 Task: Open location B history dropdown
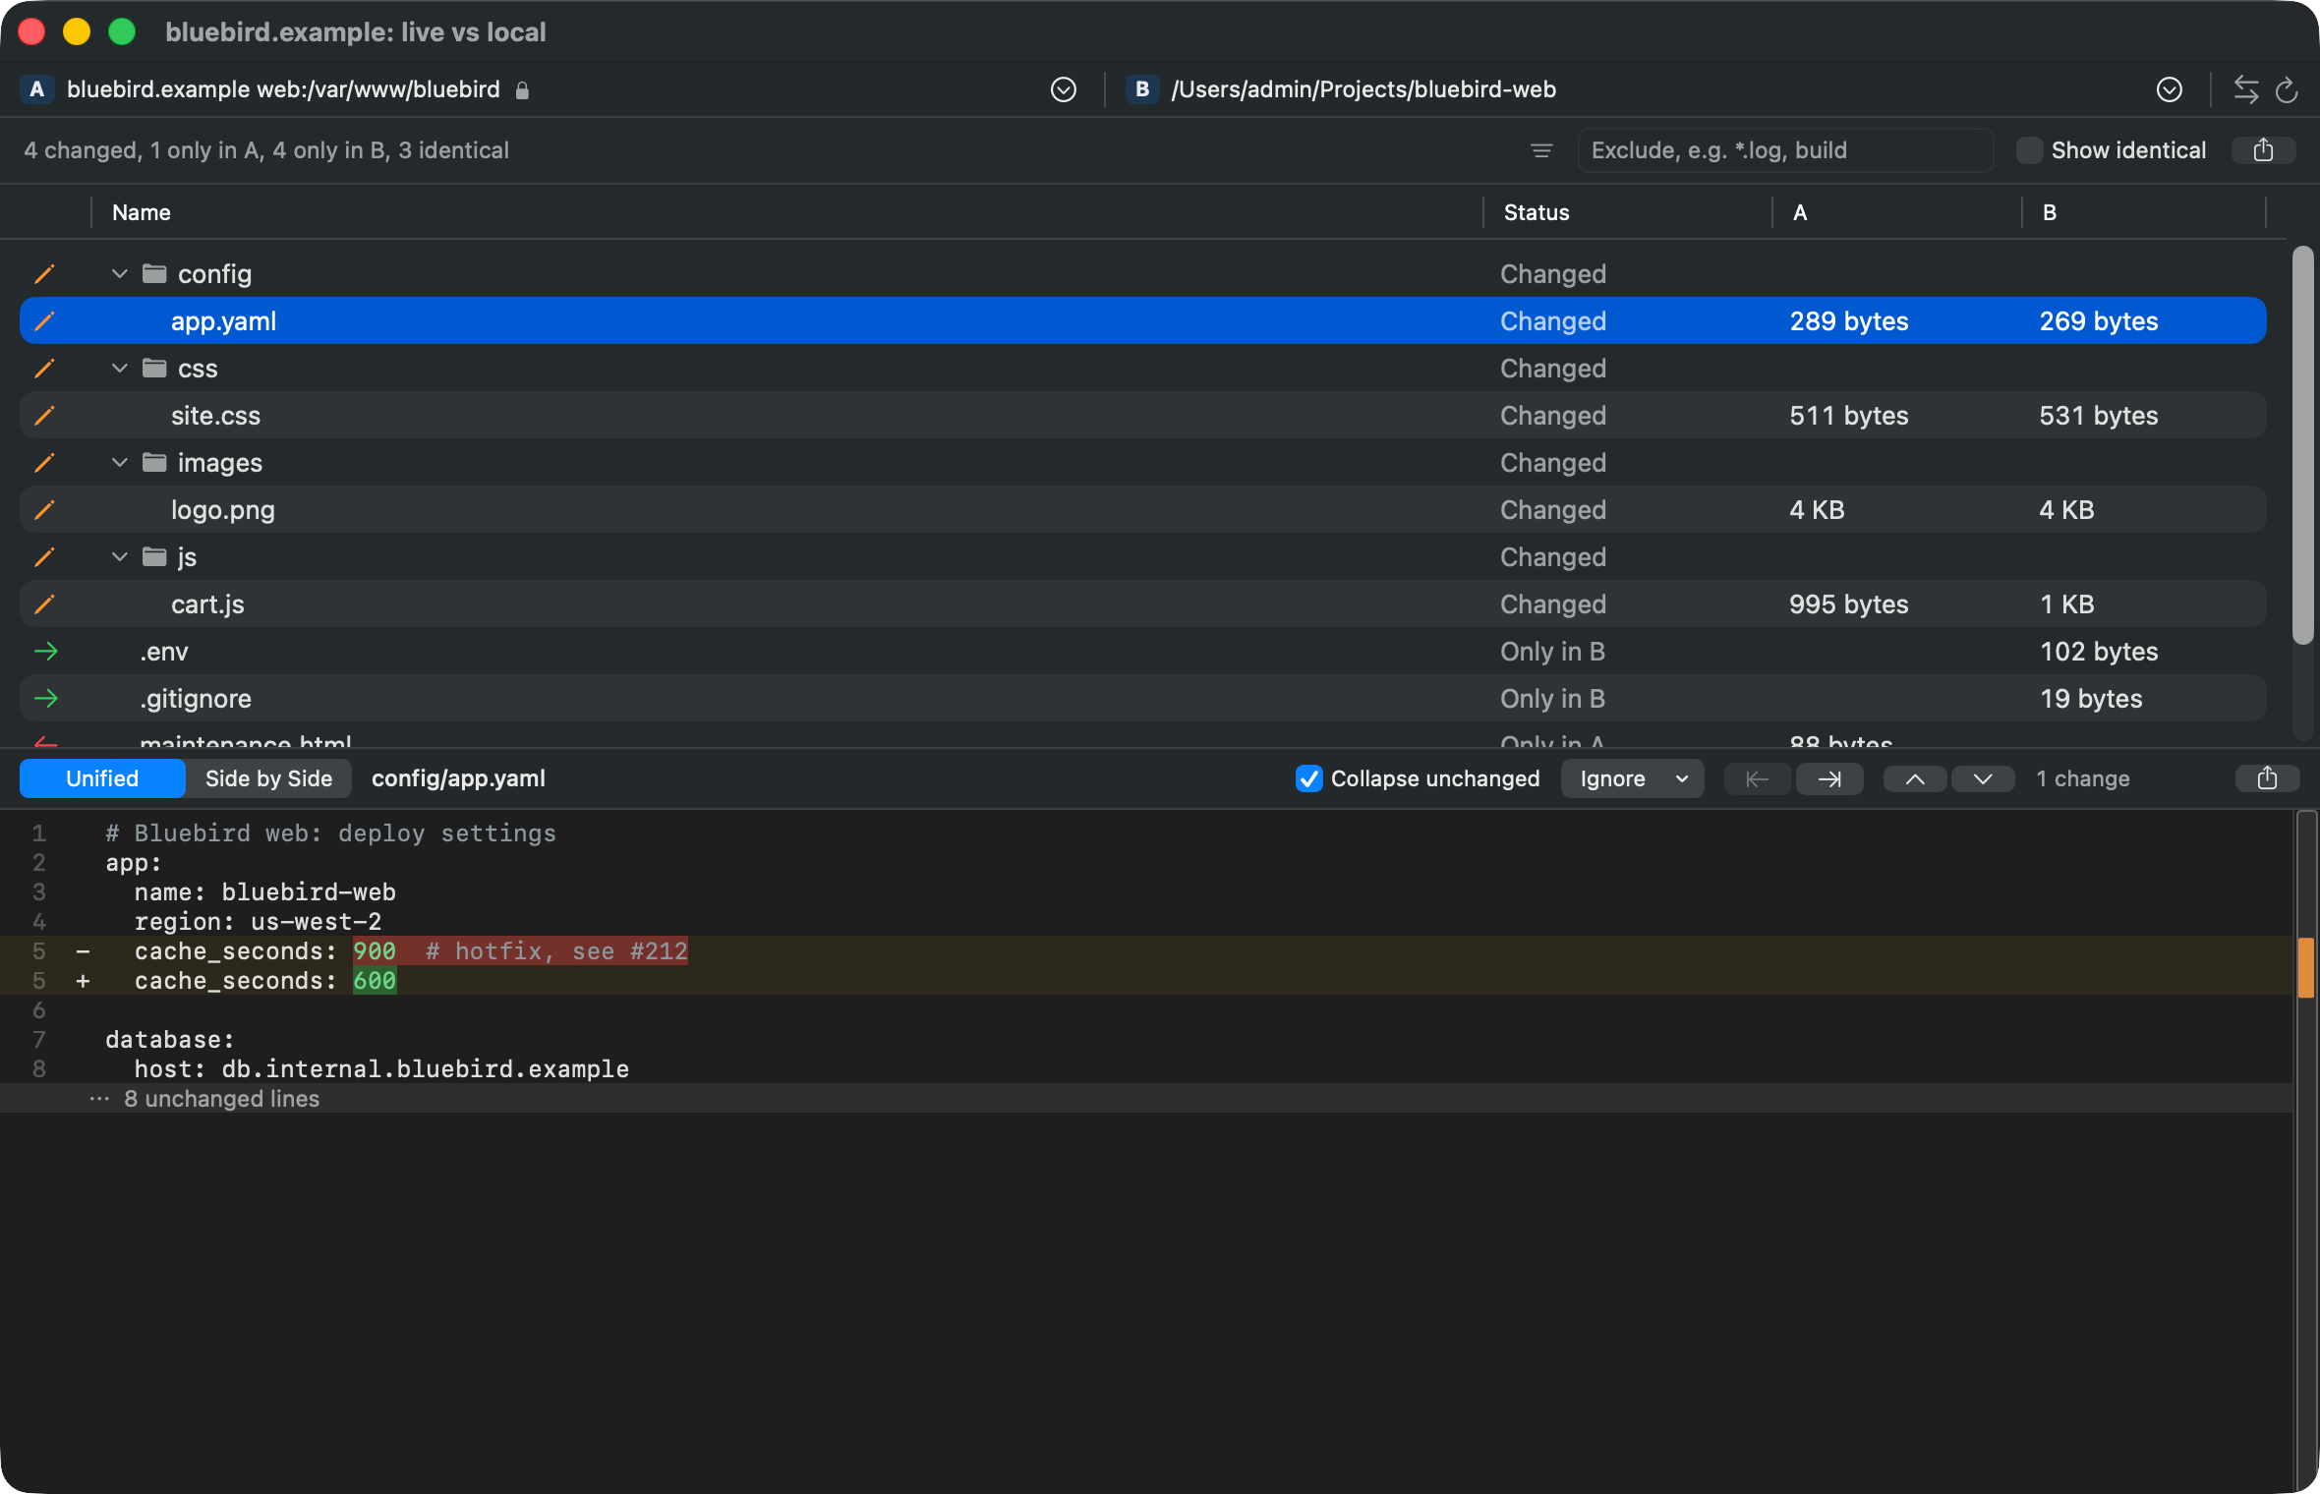[x=2170, y=89]
